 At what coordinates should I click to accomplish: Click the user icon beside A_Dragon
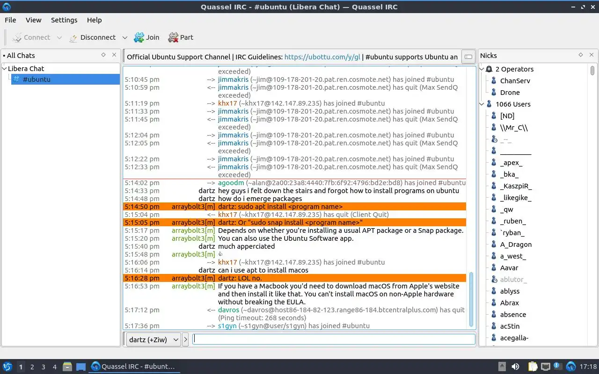(x=494, y=245)
